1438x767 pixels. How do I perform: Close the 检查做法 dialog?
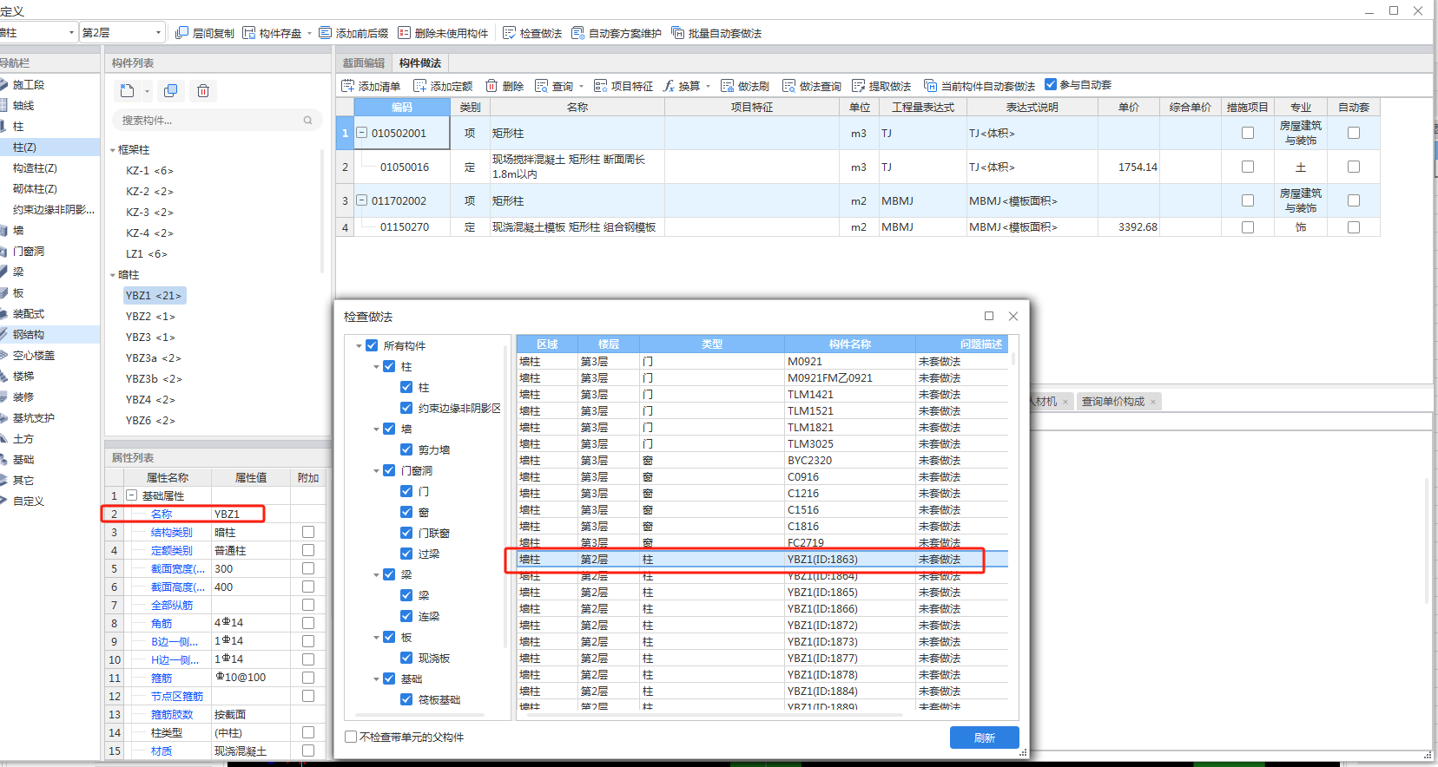tap(1013, 316)
